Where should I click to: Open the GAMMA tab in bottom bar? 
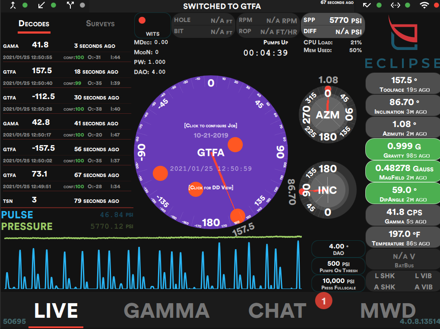[167, 311]
